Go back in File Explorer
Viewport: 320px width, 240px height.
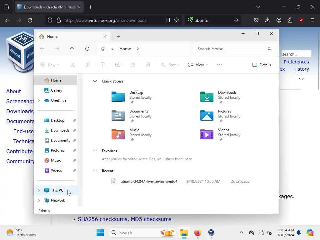pyautogui.click(x=42, y=49)
